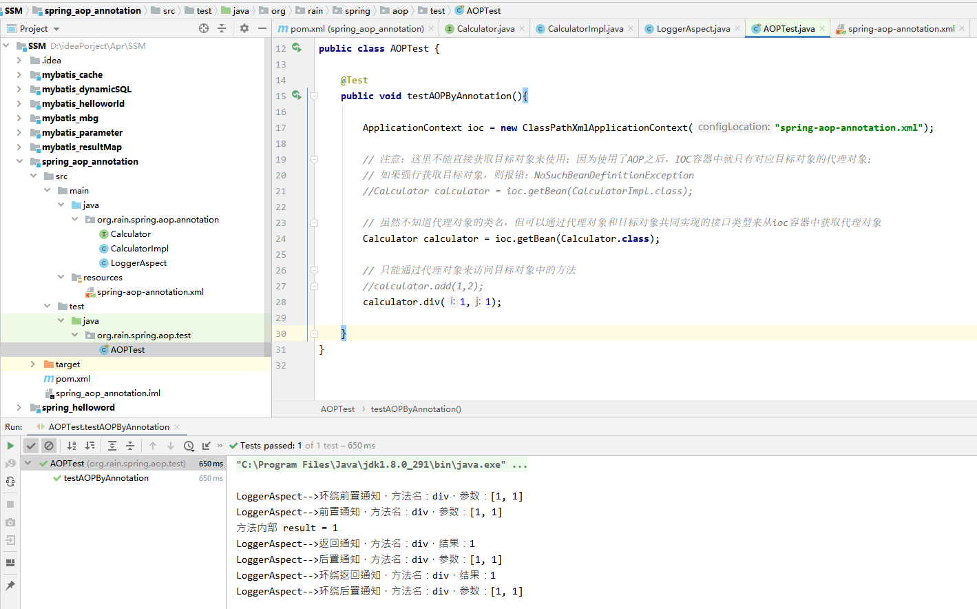The height and width of the screenshot is (609, 977).
Task: Click the camera dump threads icon
Action: (x=10, y=522)
